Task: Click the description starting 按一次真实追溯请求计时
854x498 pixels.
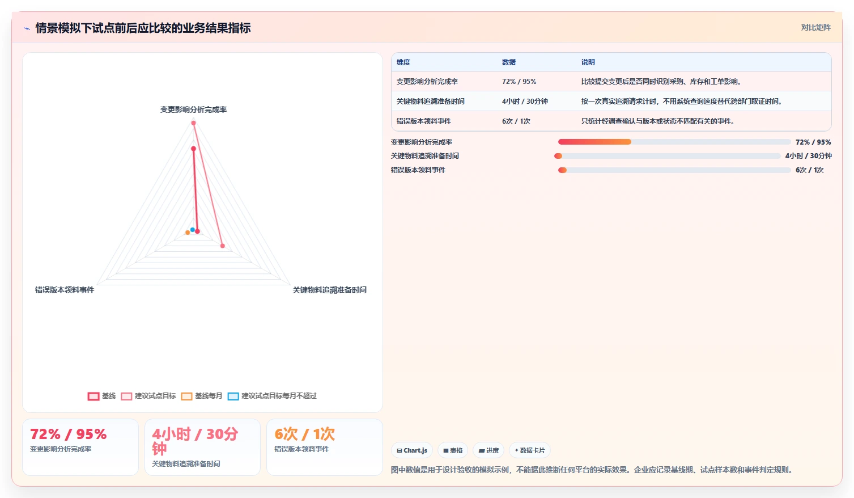Action: [682, 102]
